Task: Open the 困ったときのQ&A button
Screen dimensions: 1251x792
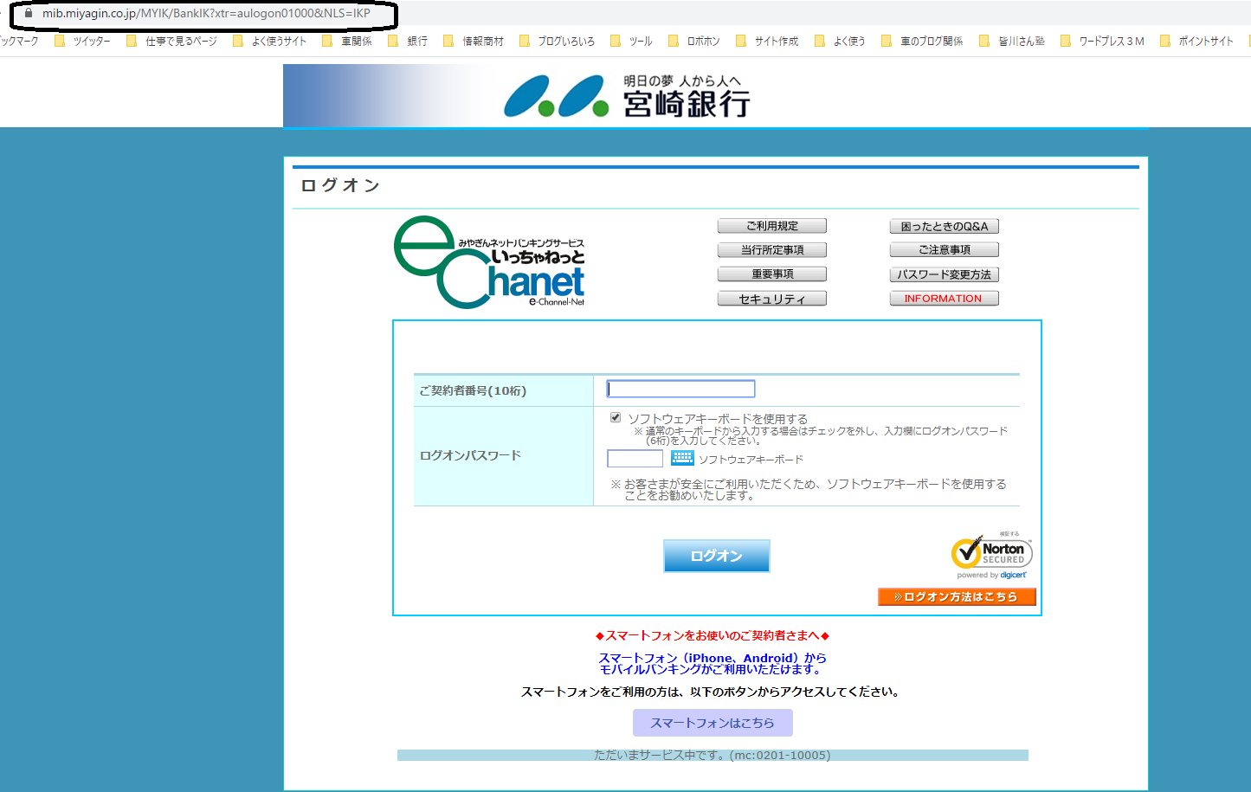Action: point(945,226)
